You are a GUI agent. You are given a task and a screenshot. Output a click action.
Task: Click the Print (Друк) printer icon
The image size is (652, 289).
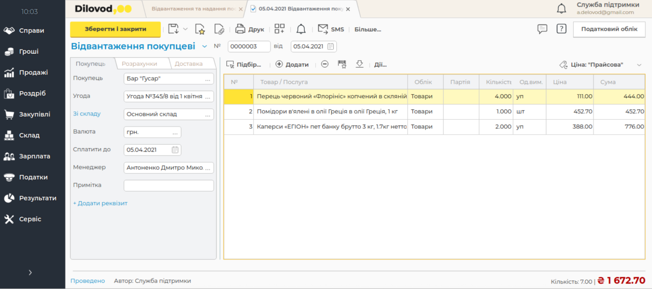tap(240, 29)
